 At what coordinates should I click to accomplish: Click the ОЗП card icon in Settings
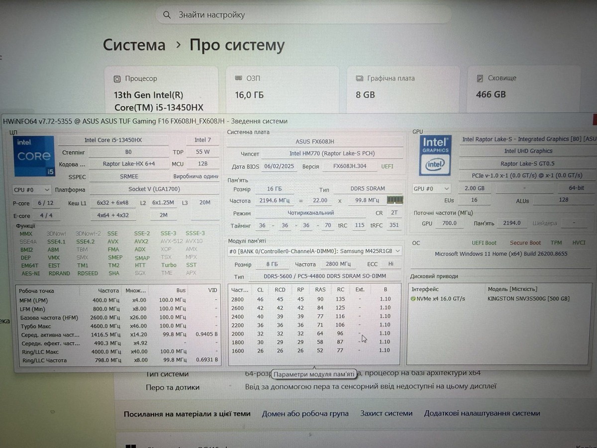(238, 79)
